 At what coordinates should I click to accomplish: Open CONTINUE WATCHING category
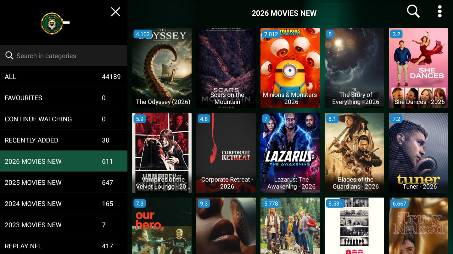tap(64, 119)
